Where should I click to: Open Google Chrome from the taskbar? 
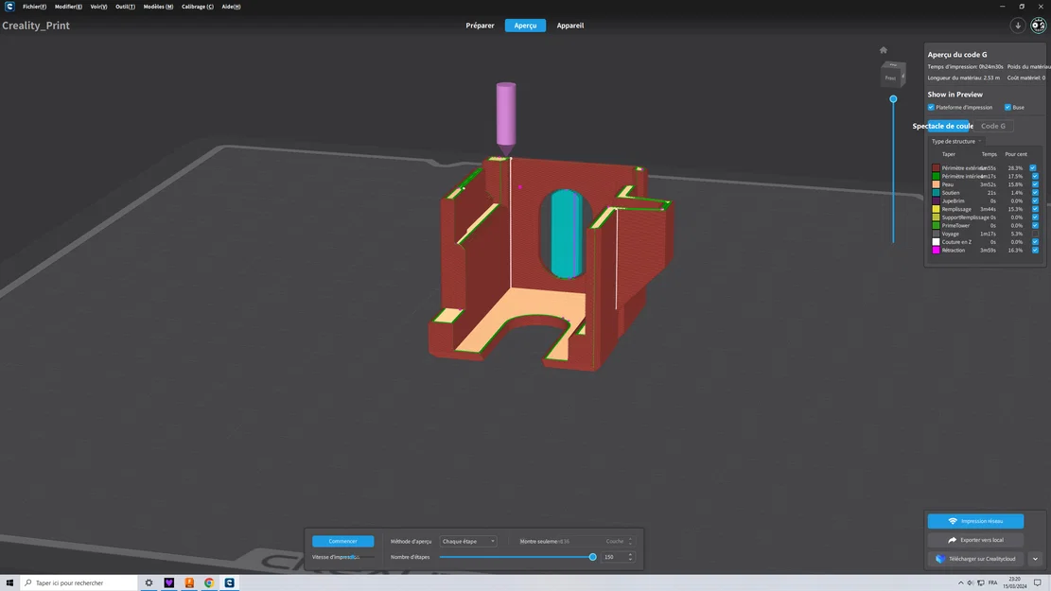point(208,582)
